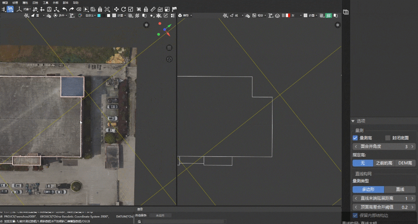The width and height of the screenshot is (418, 224).
Task: Open the book icon on right sidebar
Action: tap(346, 12)
